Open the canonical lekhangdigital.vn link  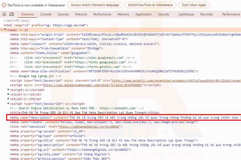point(89,127)
